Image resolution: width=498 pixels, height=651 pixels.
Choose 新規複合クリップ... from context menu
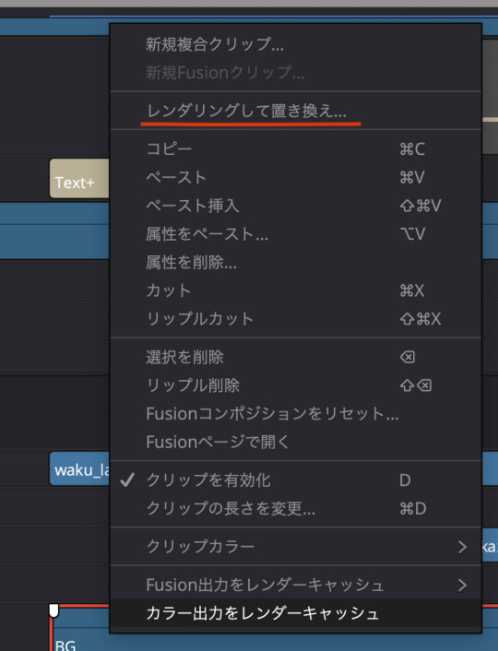(x=295, y=44)
